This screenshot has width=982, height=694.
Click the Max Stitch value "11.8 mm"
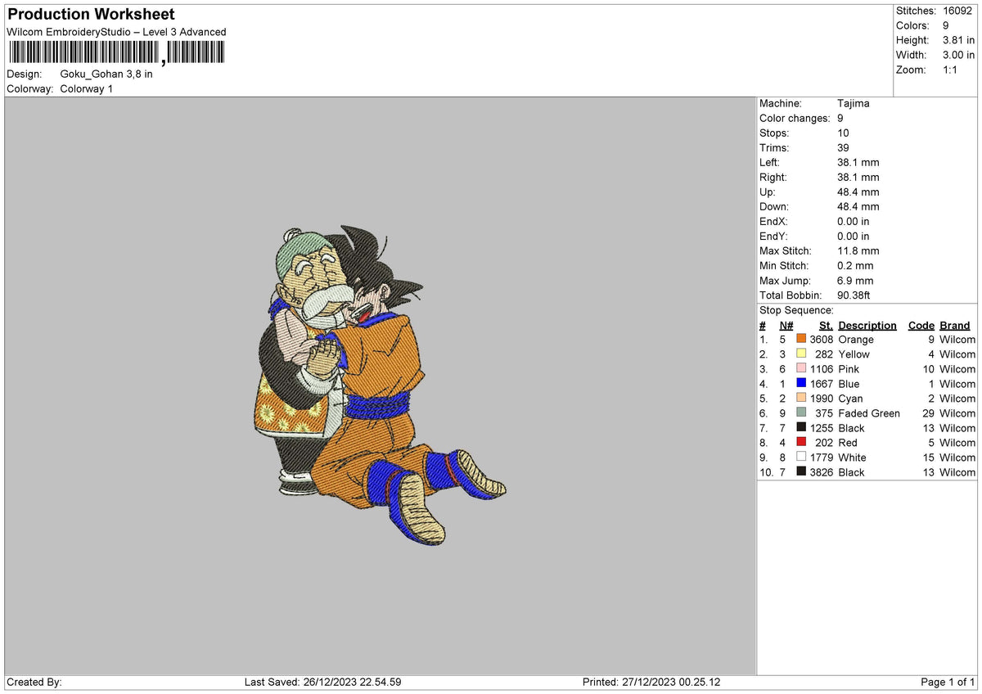[858, 250]
